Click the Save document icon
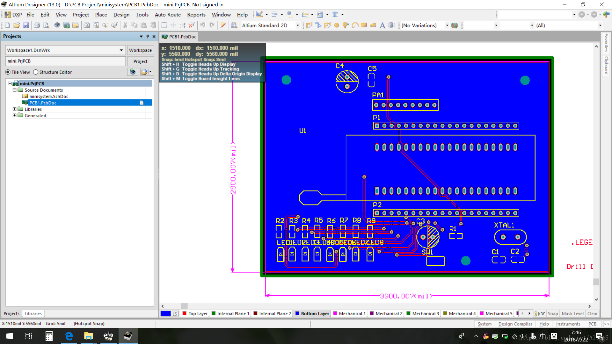The image size is (612, 344). tap(26, 25)
